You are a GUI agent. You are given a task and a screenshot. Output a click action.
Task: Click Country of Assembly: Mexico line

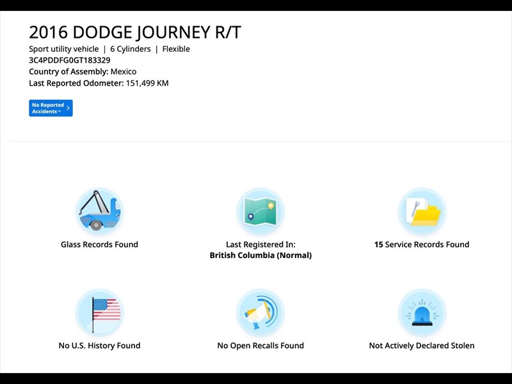[83, 72]
